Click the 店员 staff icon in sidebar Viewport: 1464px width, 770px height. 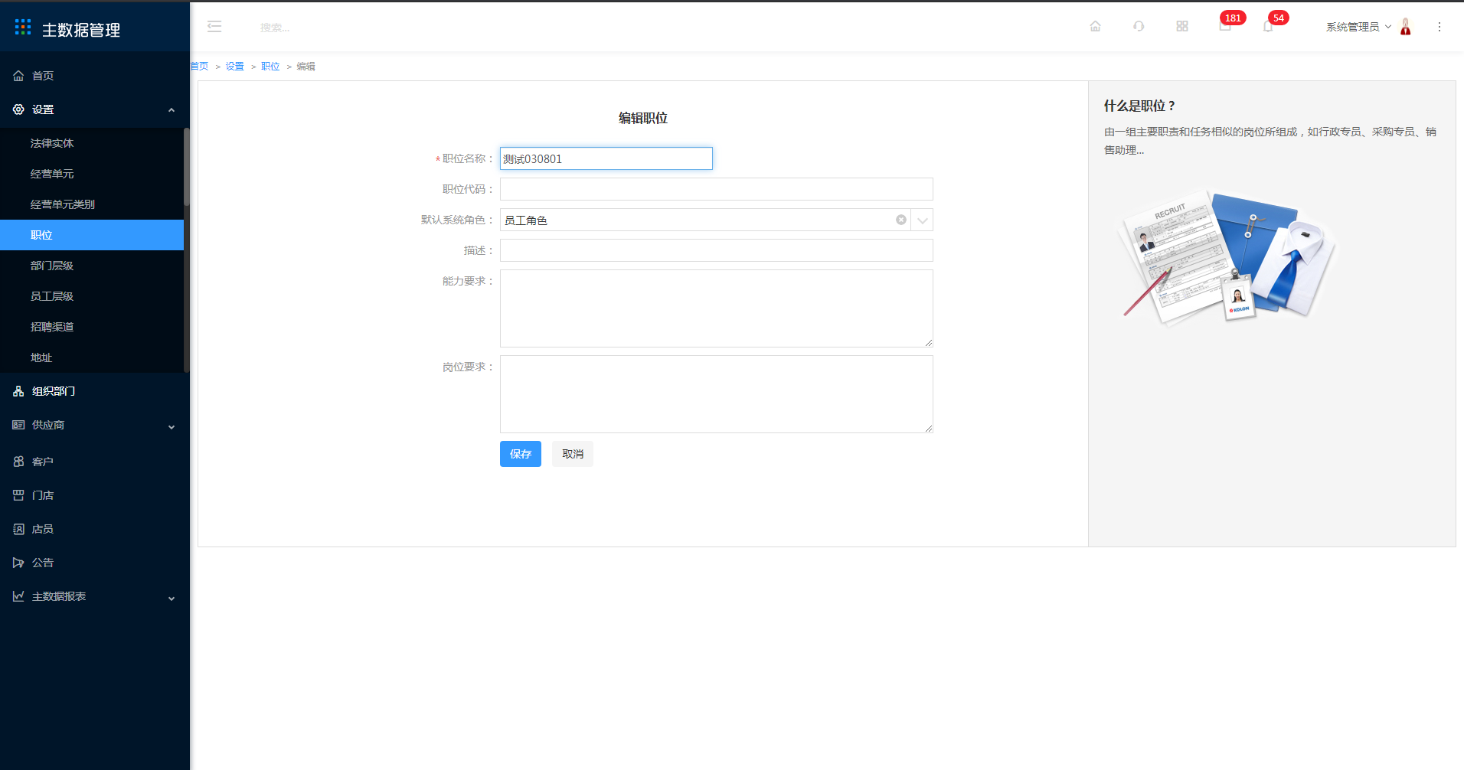[x=18, y=529]
